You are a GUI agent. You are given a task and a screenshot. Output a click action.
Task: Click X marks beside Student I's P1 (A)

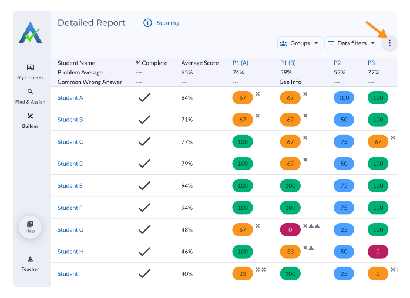260,269
